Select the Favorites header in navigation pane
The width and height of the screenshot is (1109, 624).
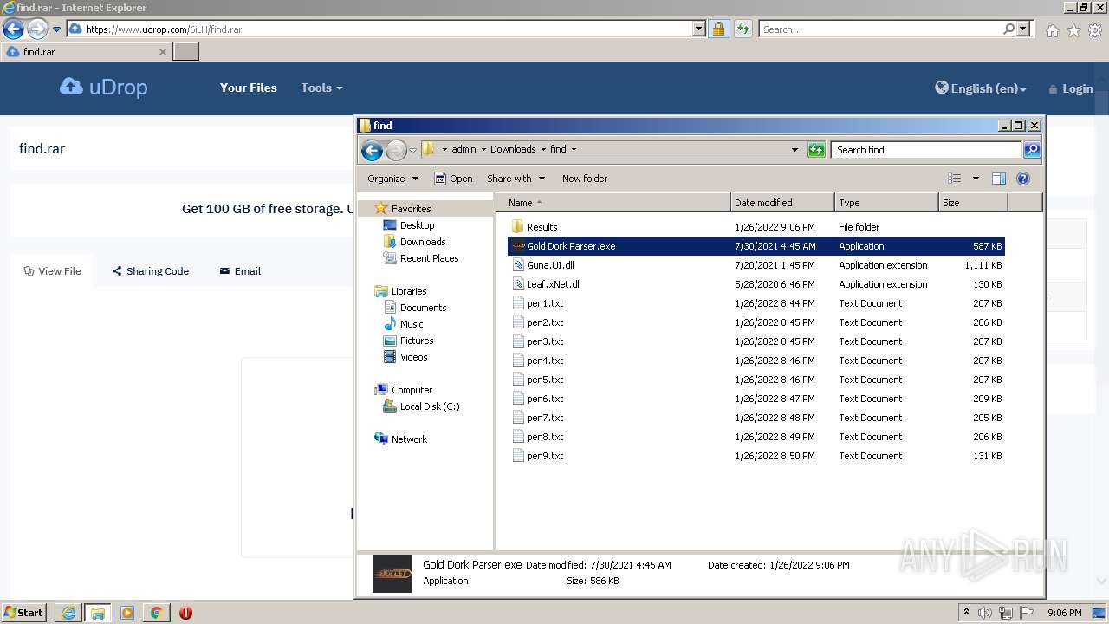click(411, 209)
